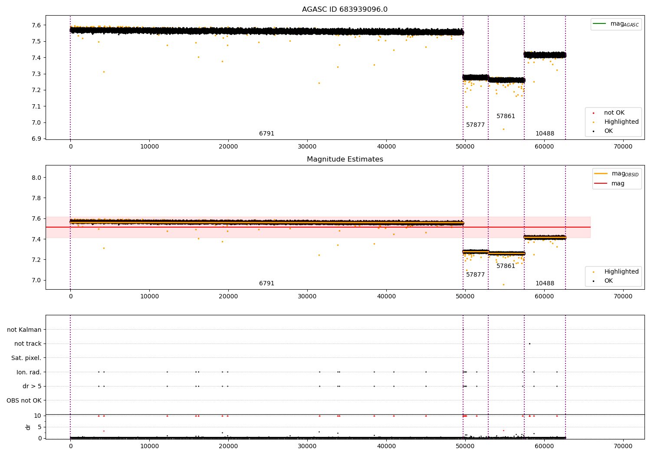The height and width of the screenshot is (456, 651).
Task: Click the lowest orange outlier in the top plot
Action: (503, 129)
